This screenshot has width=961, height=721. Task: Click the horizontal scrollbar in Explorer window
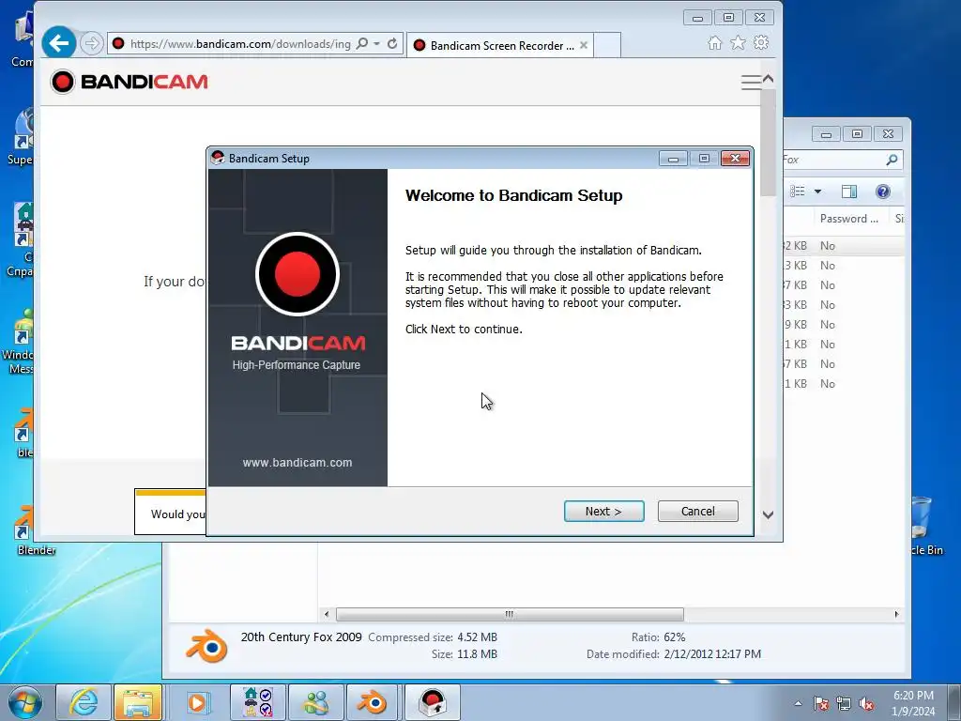click(x=510, y=614)
